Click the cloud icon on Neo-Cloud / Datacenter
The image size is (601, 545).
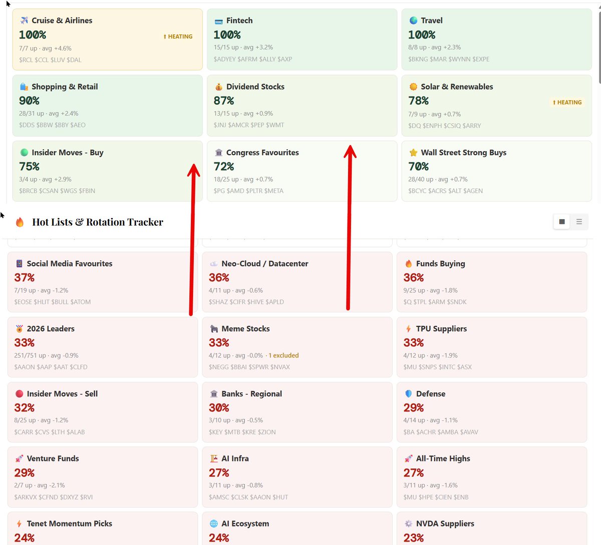pyautogui.click(x=214, y=264)
